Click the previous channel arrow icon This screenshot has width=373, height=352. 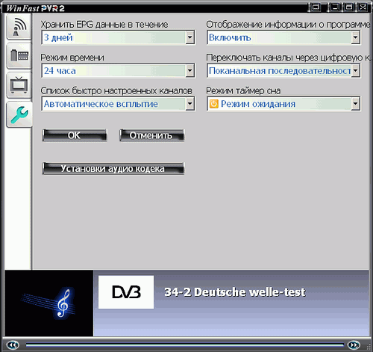[x=13, y=345]
